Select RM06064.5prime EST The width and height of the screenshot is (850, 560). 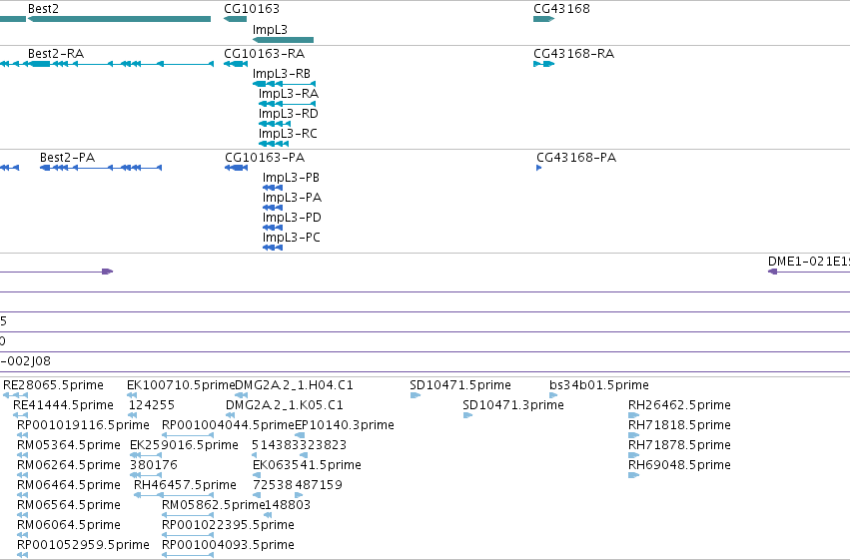click(x=22, y=536)
